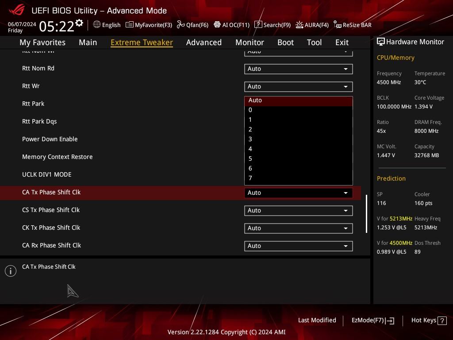The image size is (453, 340).
Task: Go to the Advanced tab
Action: (204, 42)
